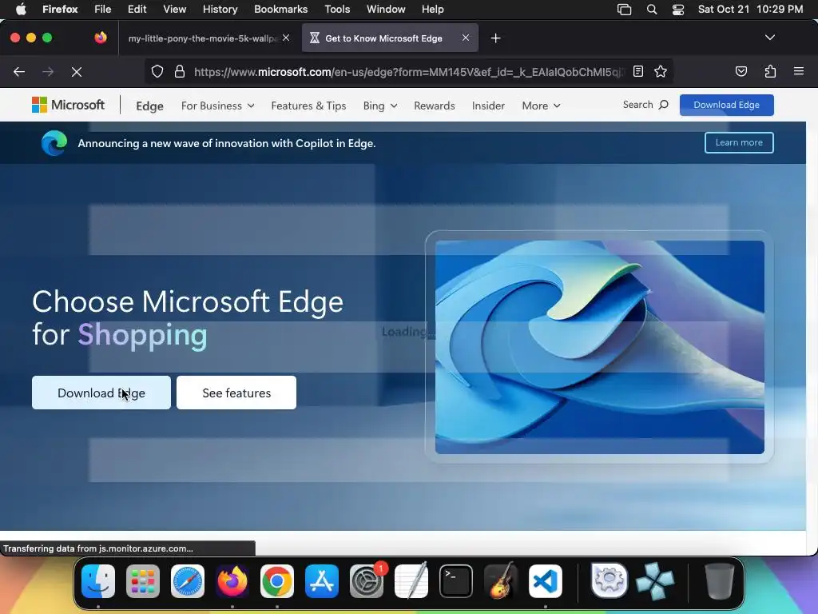
Task: Click the Edge product link
Action: 149,106
